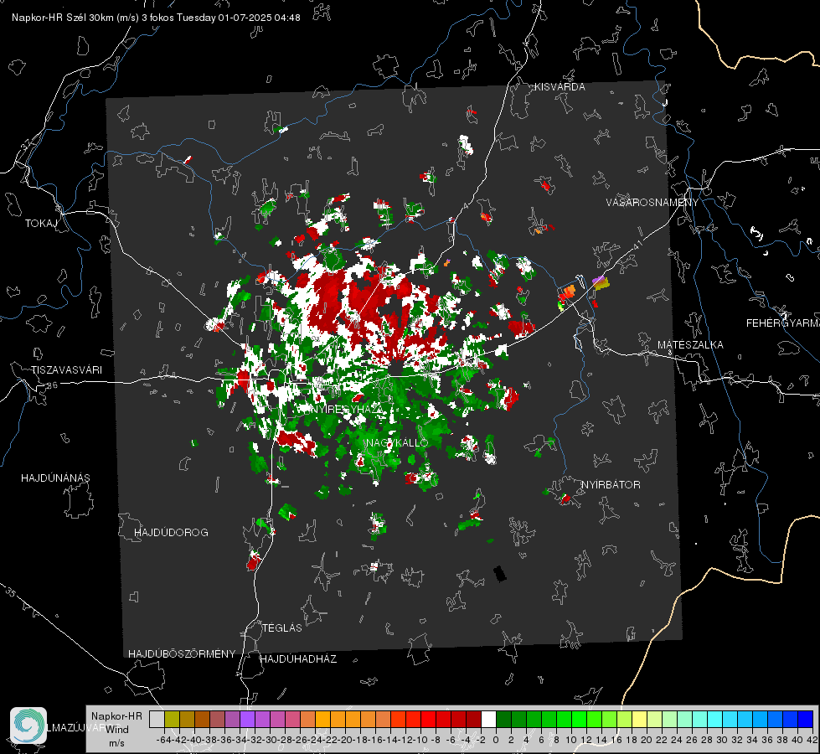Image resolution: width=820 pixels, height=754 pixels.
Task: Pick the bright green swatch between 10 and 12
Action: point(579,719)
